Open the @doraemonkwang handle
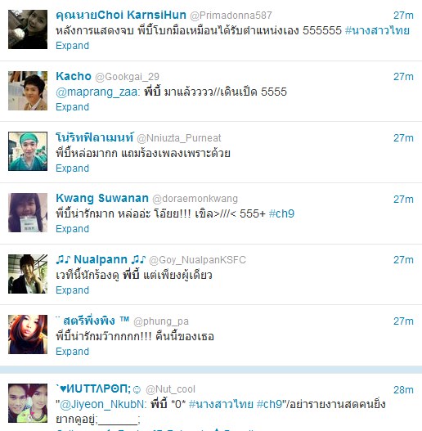 pos(195,199)
